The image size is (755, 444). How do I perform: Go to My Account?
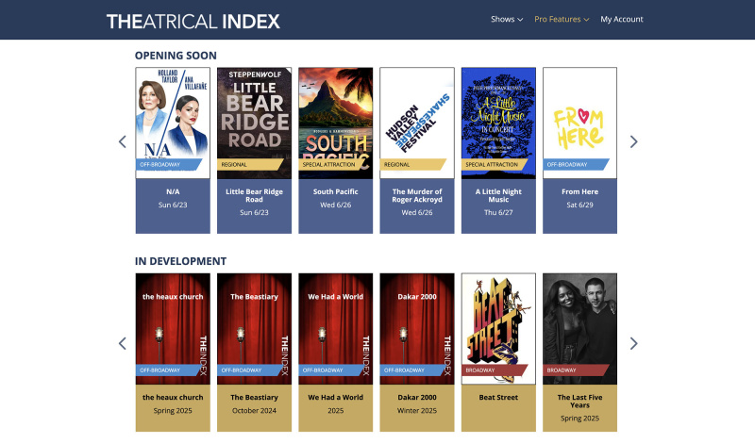coord(622,19)
